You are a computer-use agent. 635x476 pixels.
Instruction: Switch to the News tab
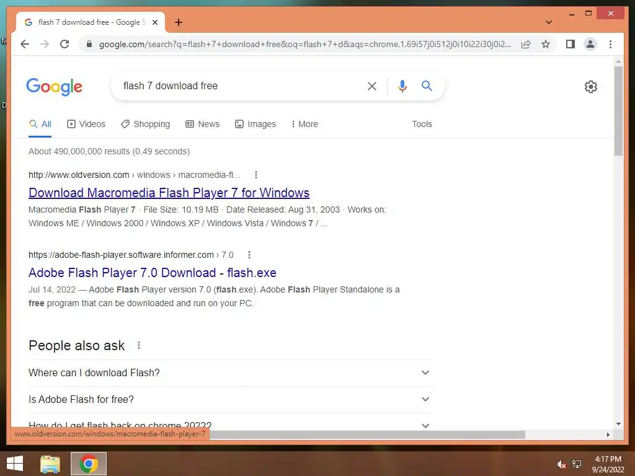pos(203,124)
